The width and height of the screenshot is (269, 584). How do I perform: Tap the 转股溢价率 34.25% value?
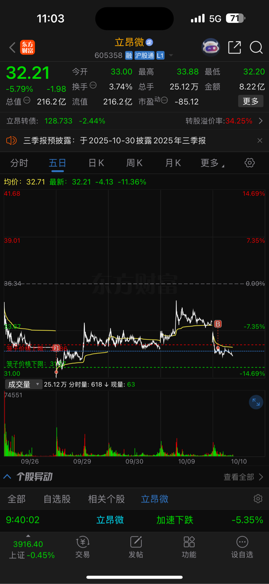[x=239, y=121]
